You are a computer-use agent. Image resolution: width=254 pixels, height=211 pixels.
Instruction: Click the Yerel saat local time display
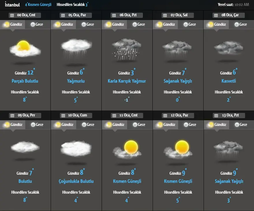click(233, 5)
